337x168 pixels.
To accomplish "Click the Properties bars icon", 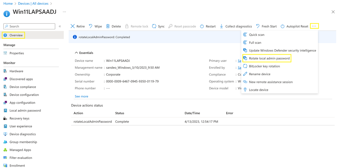I will (5, 53).
